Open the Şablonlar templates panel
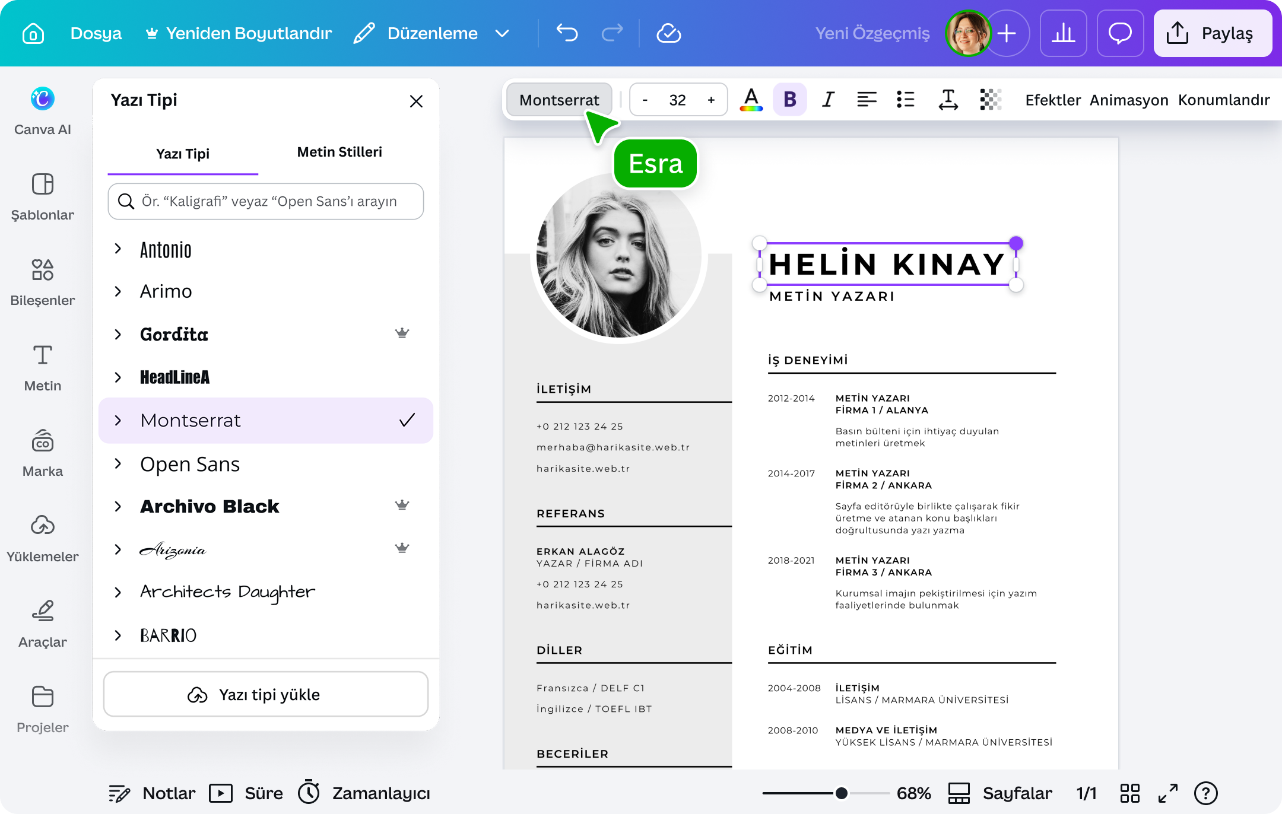The image size is (1282, 814). click(42, 197)
